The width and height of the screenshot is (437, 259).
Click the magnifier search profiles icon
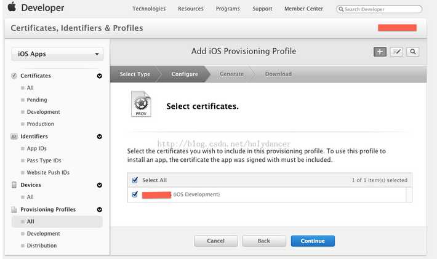(413, 52)
